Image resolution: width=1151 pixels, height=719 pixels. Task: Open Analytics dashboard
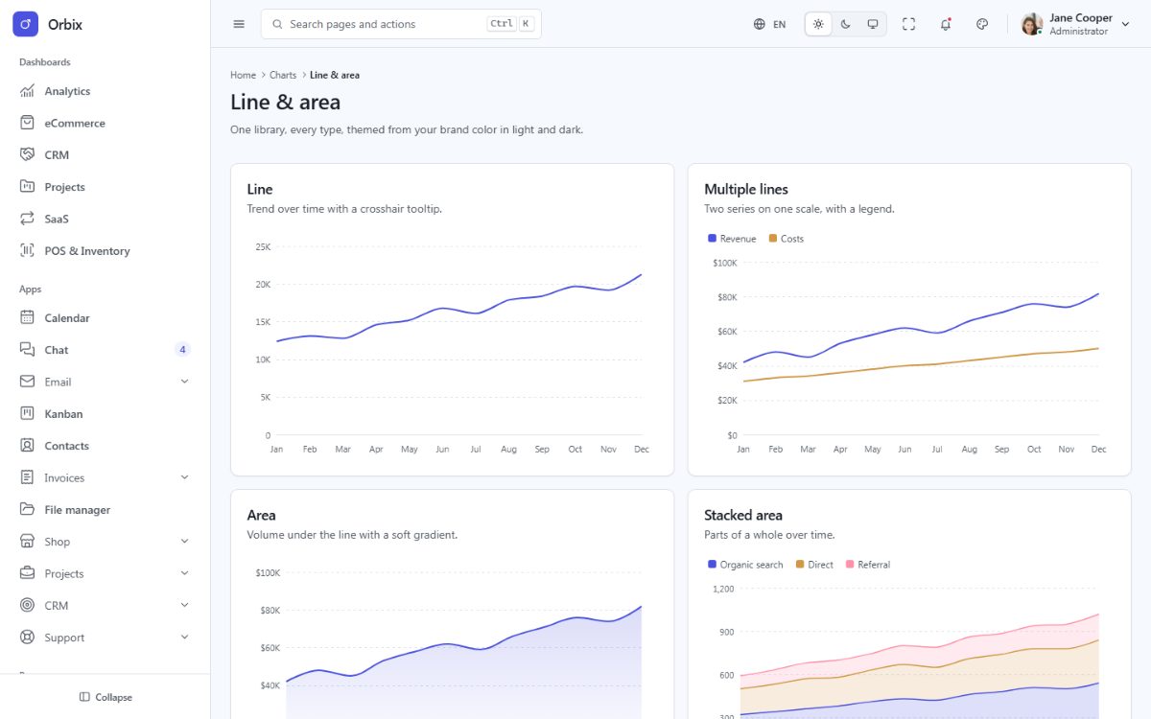click(105, 91)
